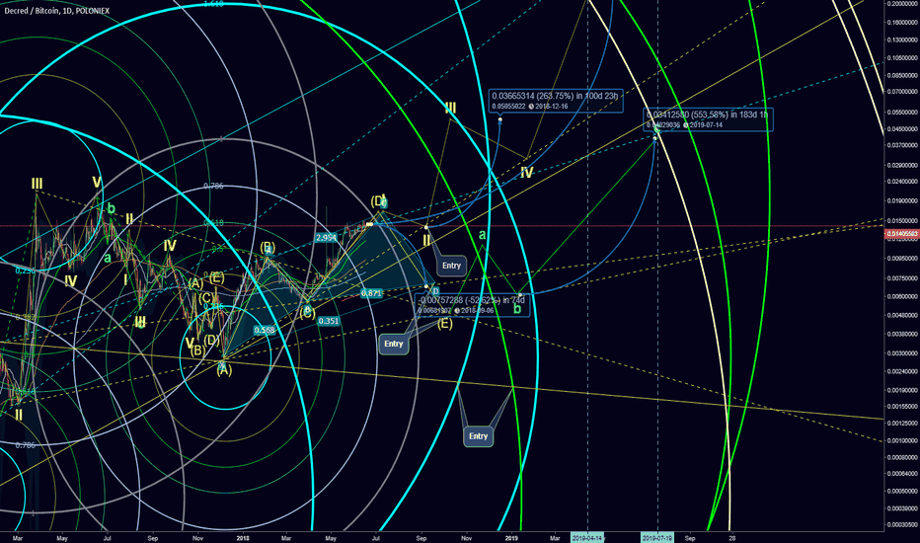Click the 0.00190000 price axis label
Viewport: 920px width, 543px height.
(x=902, y=390)
